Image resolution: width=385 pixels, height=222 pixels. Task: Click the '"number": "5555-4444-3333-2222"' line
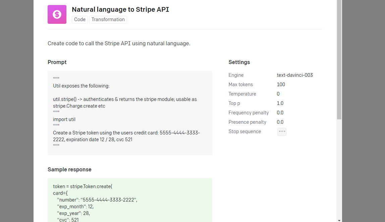click(97, 200)
